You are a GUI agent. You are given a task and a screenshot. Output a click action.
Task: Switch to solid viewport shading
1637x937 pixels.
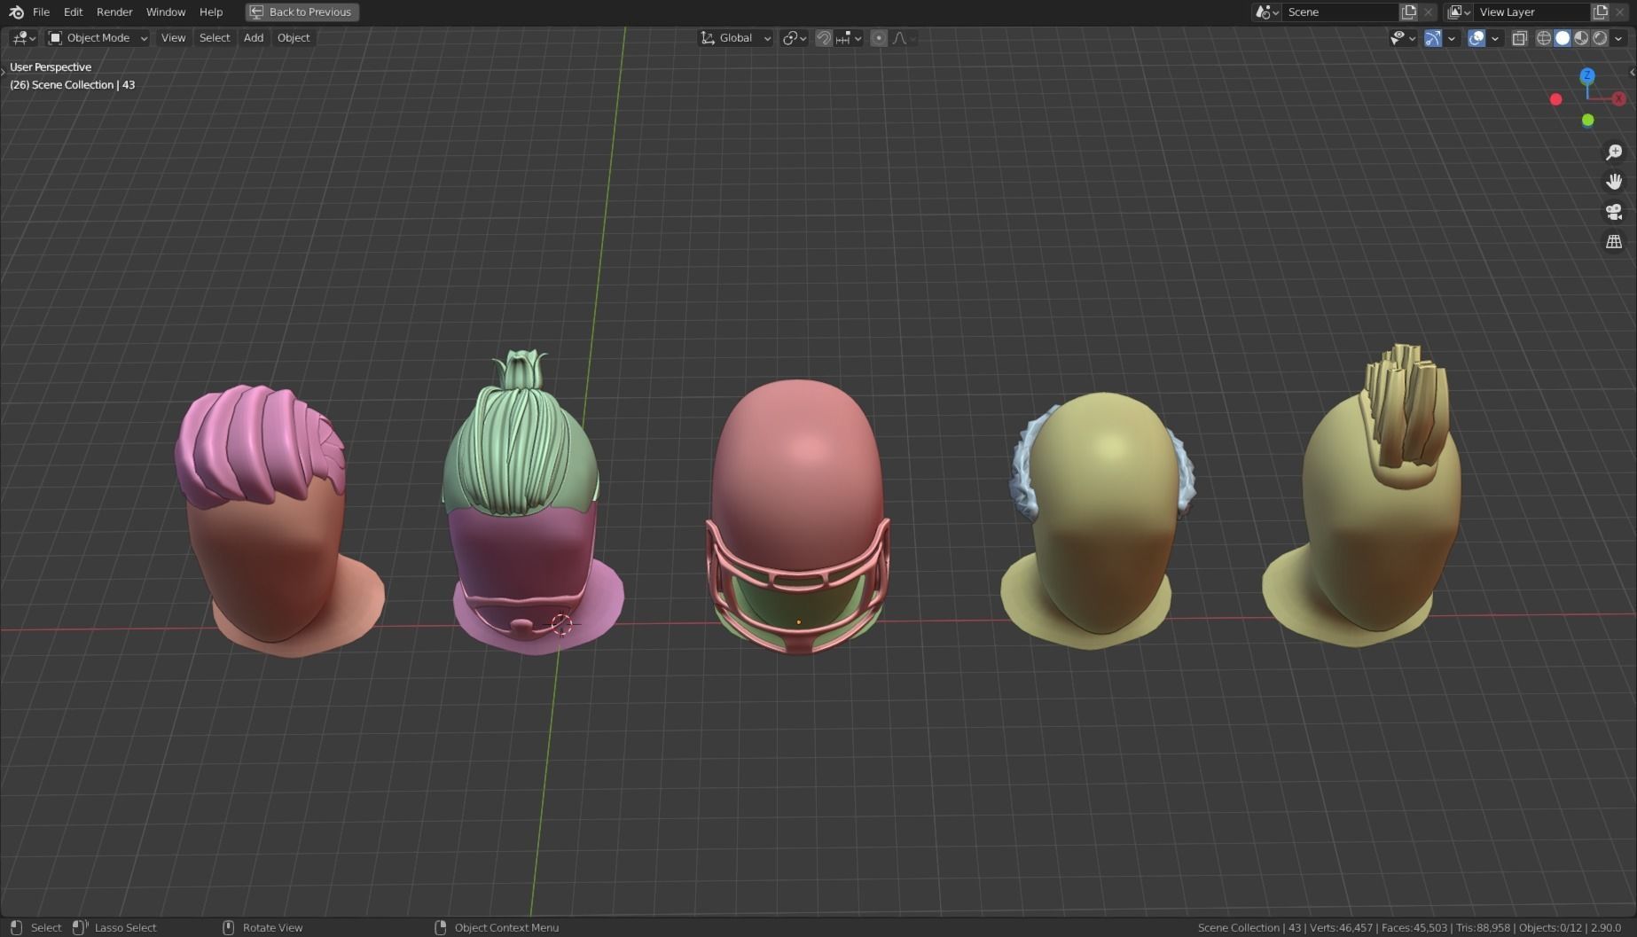[x=1563, y=38]
